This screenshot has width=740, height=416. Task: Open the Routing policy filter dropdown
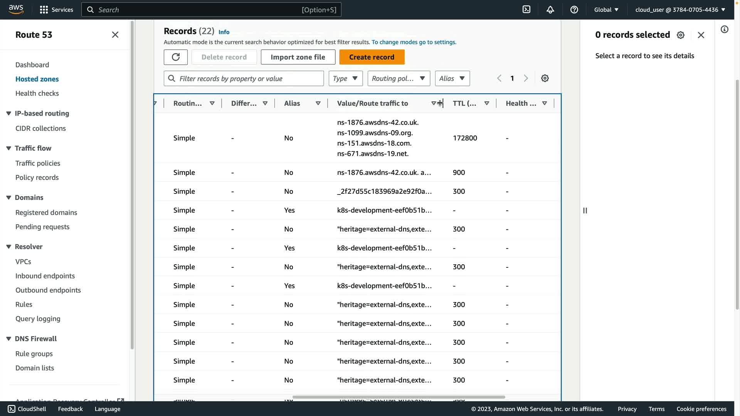(399, 78)
